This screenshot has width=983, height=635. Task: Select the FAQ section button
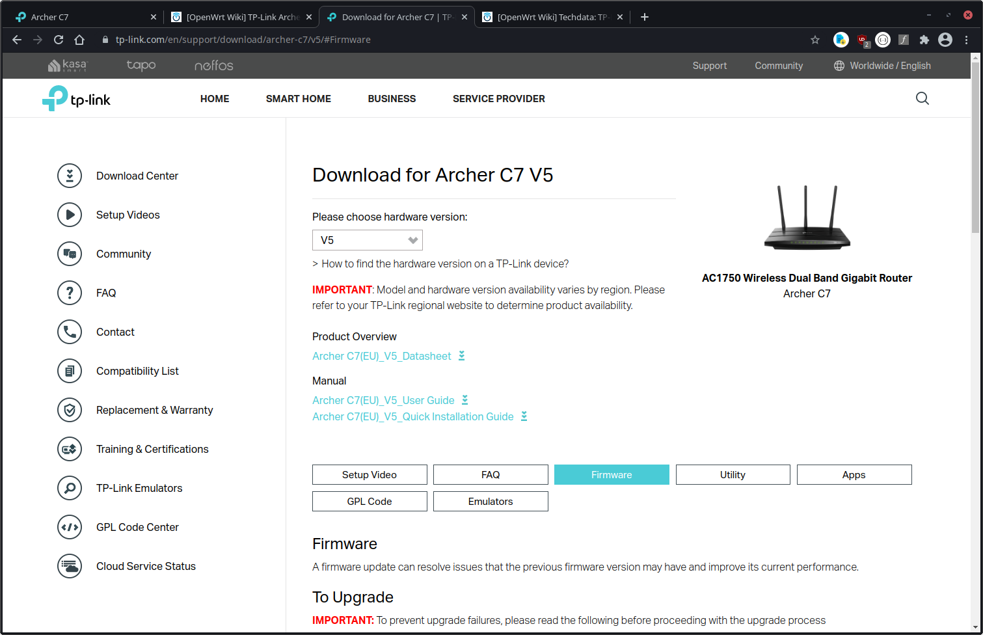pos(491,475)
